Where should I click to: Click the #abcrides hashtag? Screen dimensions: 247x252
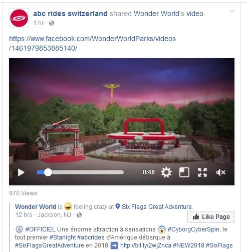click(x=91, y=237)
